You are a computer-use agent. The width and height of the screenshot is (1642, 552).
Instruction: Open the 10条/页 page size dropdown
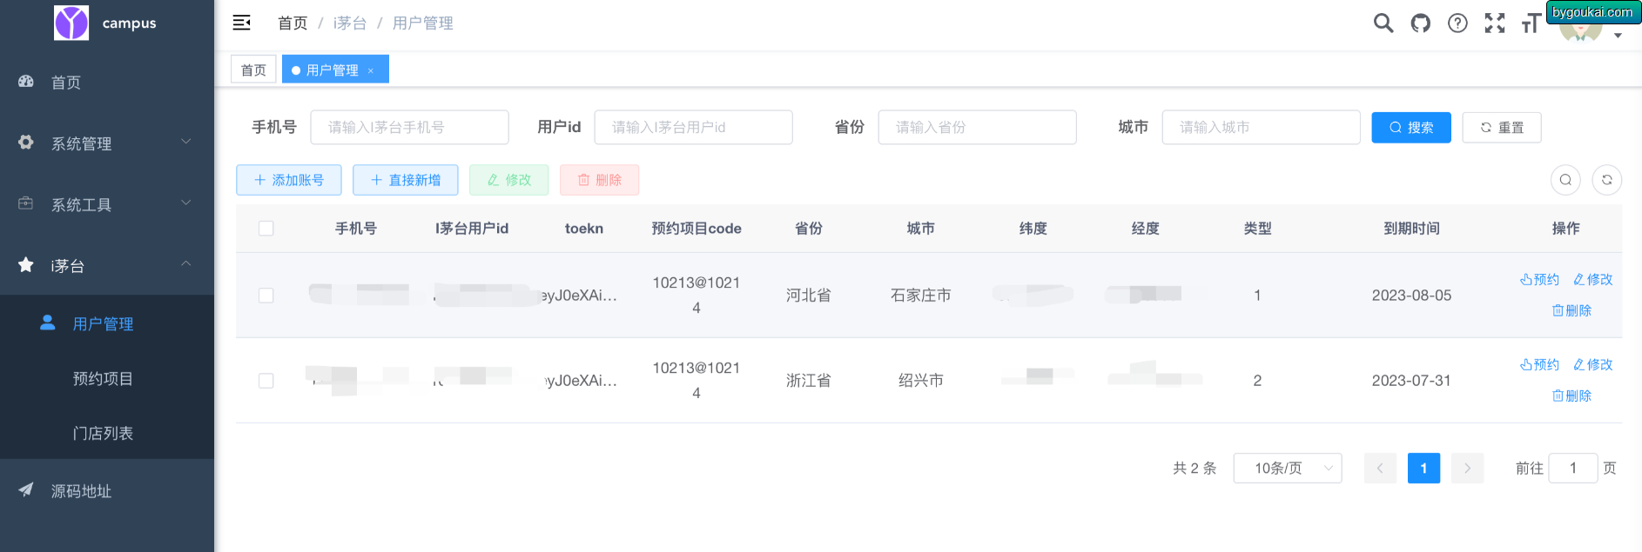1288,468
